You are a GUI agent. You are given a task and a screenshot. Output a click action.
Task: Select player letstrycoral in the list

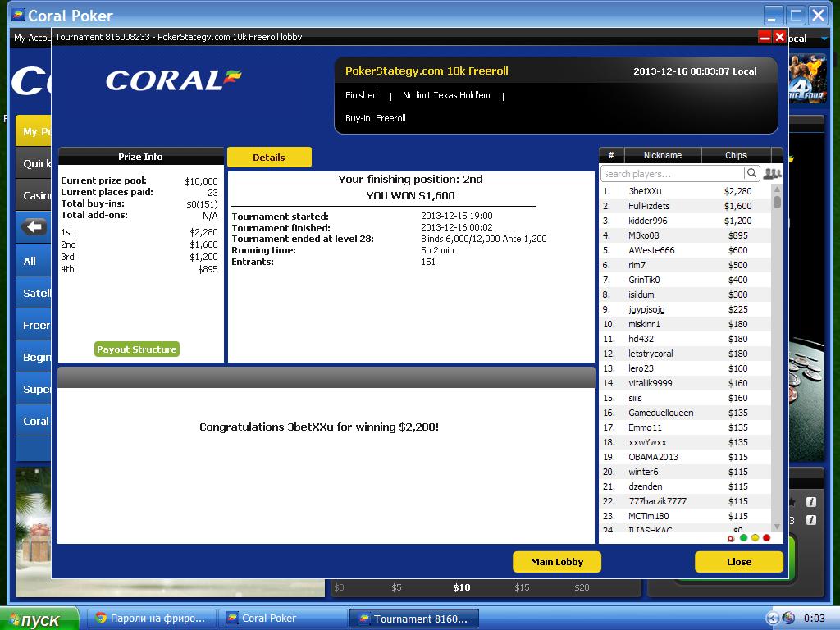[686, 354]
